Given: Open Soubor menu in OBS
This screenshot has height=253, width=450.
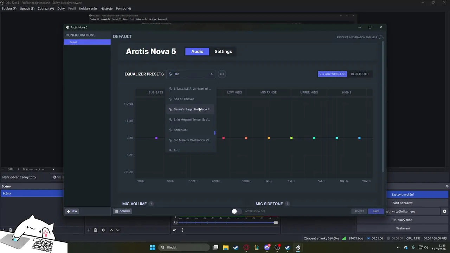Looking at the screenshot, I should click(9, 8).
